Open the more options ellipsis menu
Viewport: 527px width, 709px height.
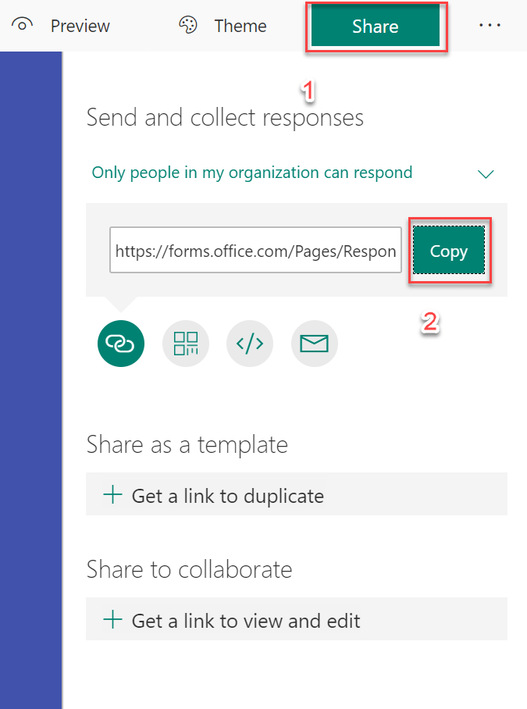(x=490, y=25)
